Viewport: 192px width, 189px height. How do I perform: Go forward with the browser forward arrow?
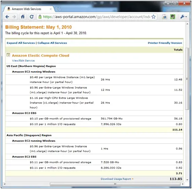(14, 17)
